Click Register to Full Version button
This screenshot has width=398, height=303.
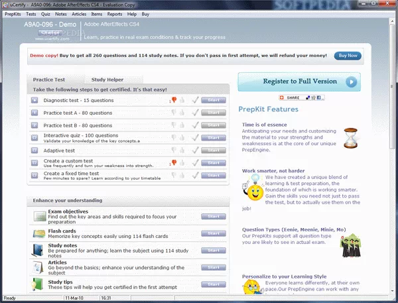click(x=299, y=82)
